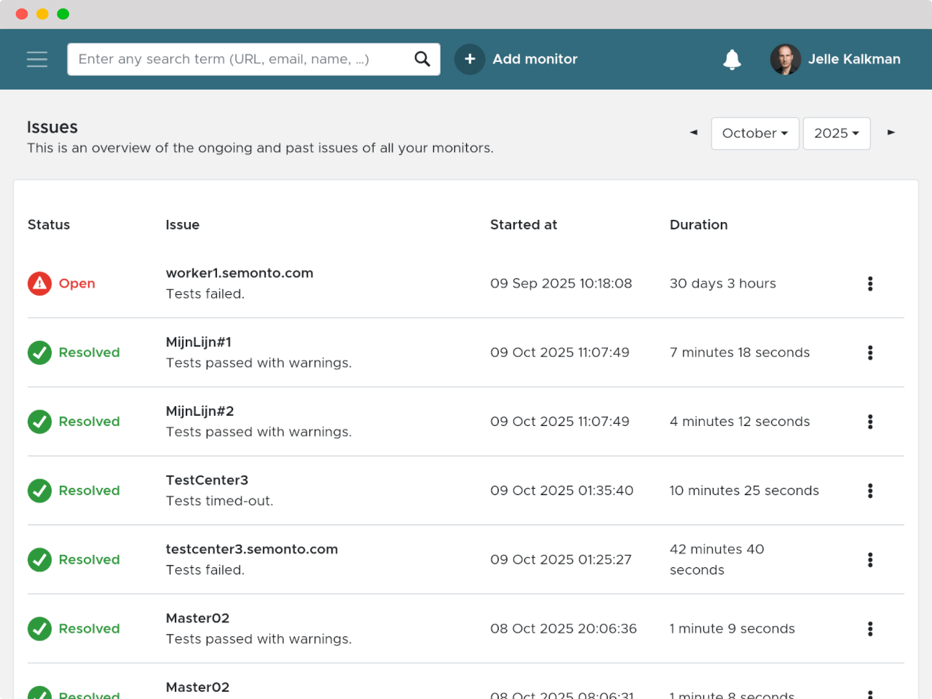Open the Add monitor button
Image resolution: width=932 pixels, height=699 pixels.
(x=535, y=59)
